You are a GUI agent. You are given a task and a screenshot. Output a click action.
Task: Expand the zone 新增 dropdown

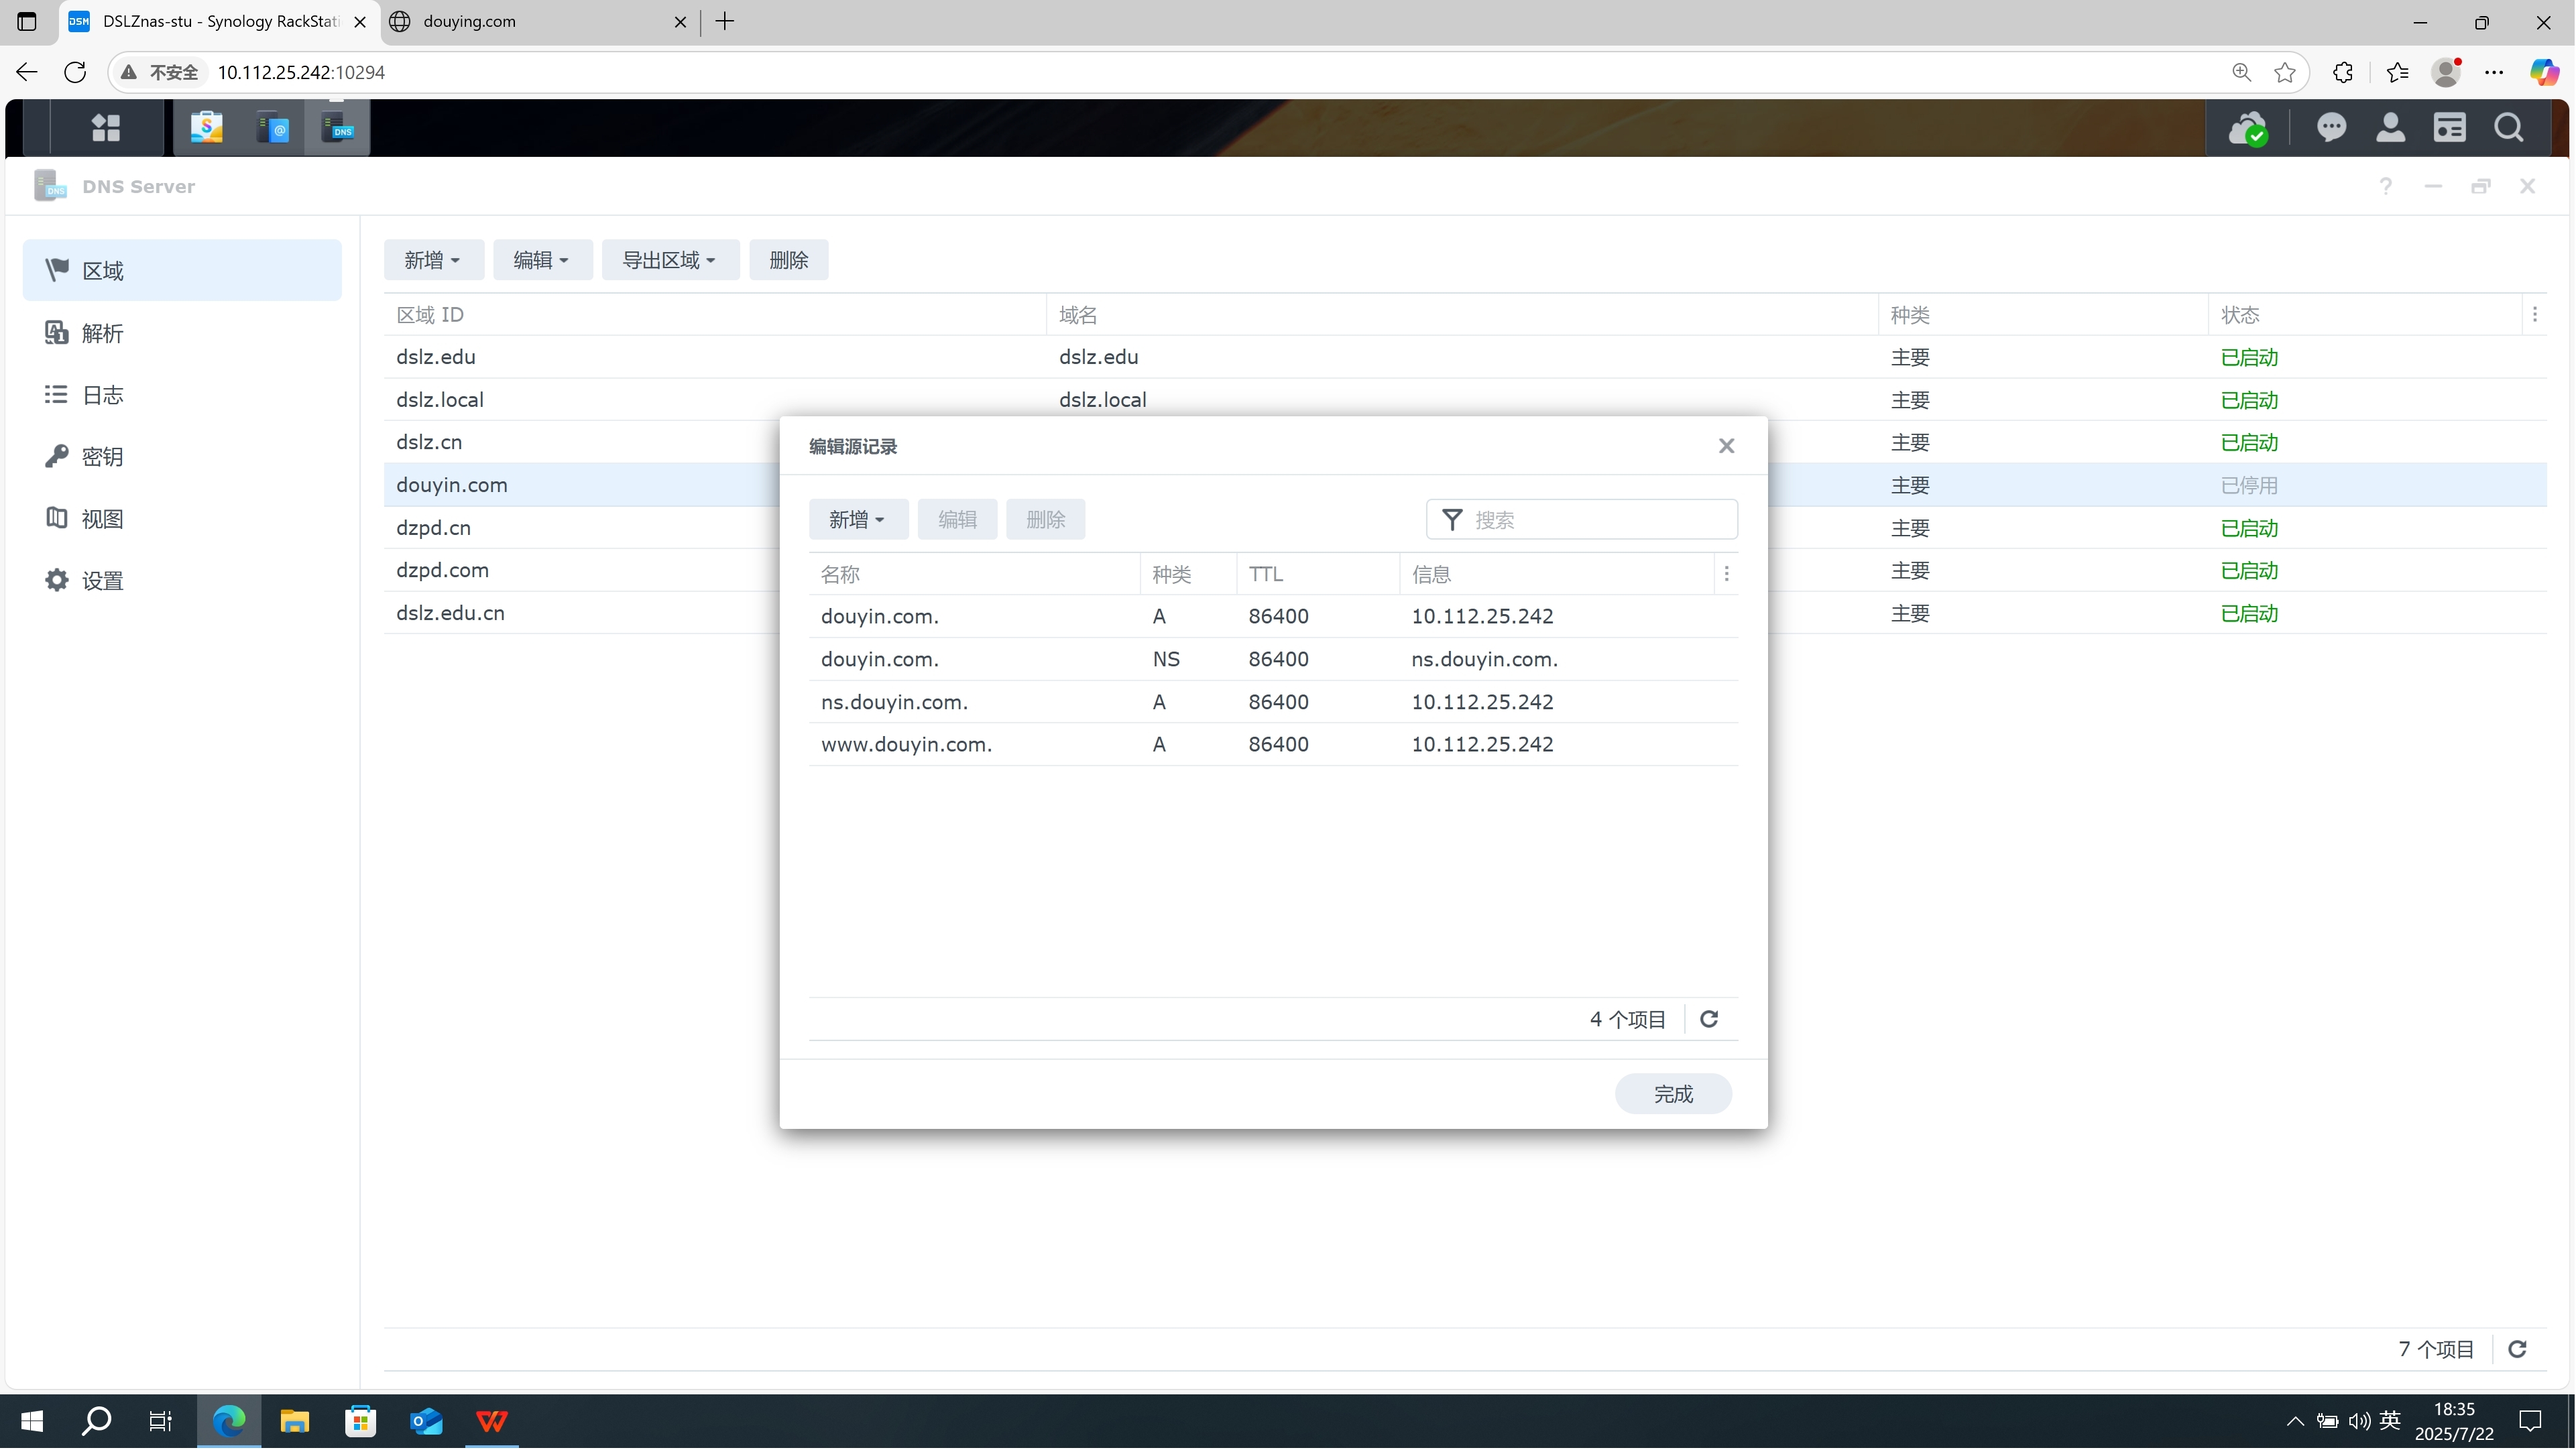(434, 260)
